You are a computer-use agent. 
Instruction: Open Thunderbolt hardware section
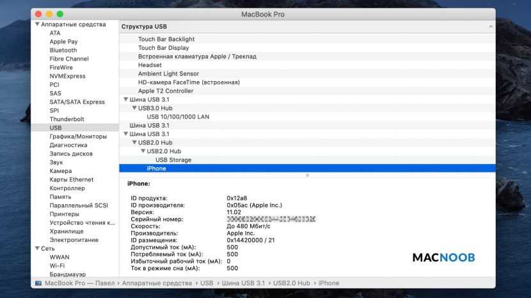click(67, 119)
